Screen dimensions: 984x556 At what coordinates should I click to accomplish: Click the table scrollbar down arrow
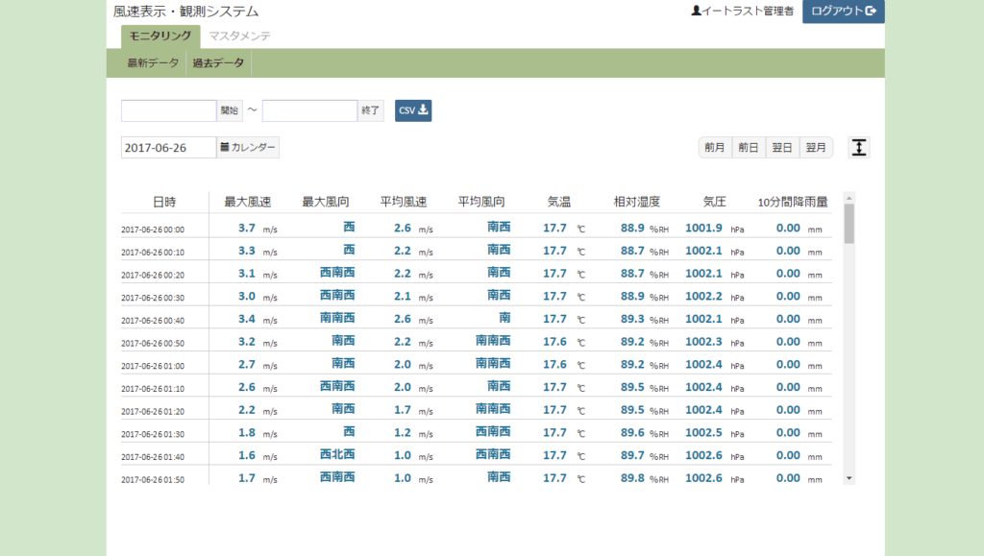click(849, 478)
